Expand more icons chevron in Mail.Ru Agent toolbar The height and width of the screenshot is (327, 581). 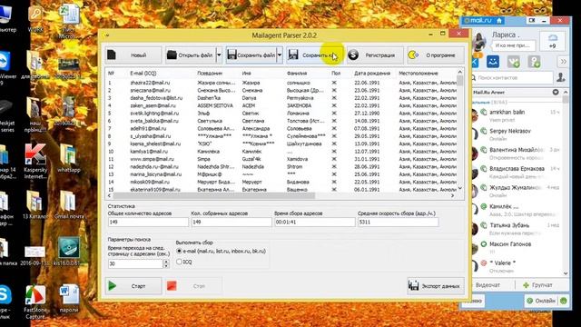coord(563,62)
